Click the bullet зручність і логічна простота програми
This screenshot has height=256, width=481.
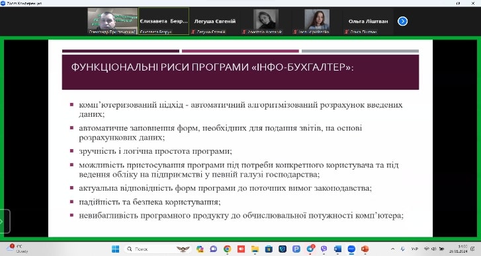point(155,151)
